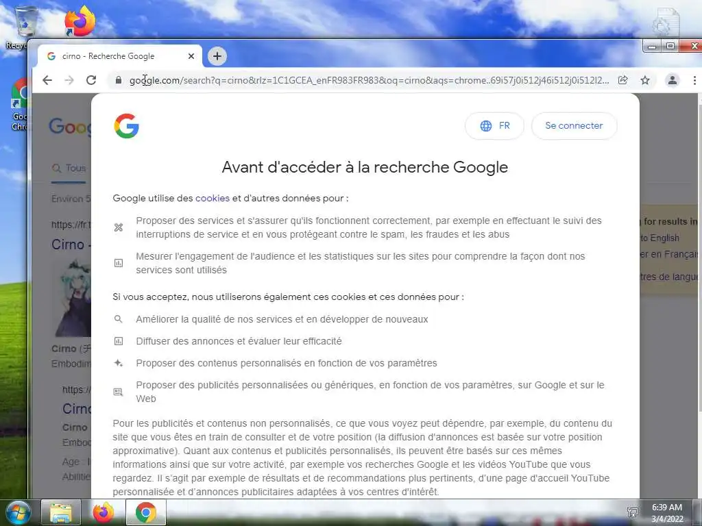Close the cirno Recherche Google tab
This screenshot has width=702, height=526.
(x=191, y=56)
